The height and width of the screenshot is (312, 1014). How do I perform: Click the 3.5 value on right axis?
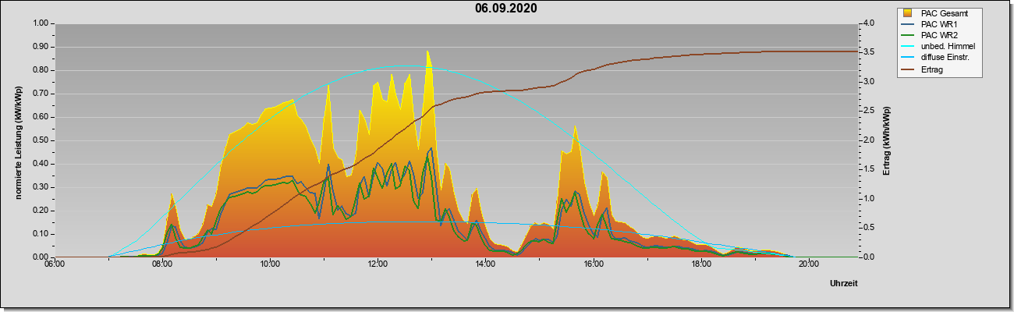[870, 52]
